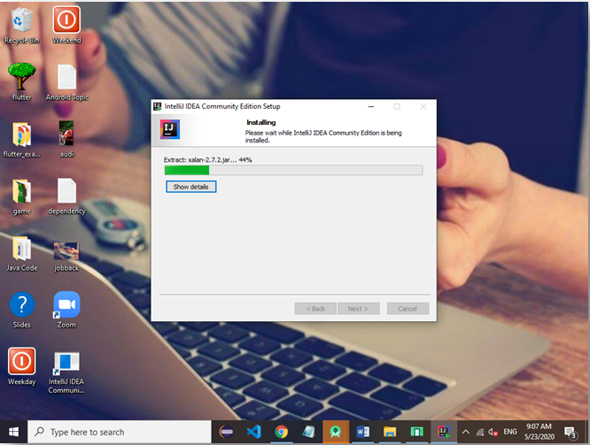Select the Zoom desktop shortcut
Viewport: 590px width, 445px height.
tap(66, 310)
